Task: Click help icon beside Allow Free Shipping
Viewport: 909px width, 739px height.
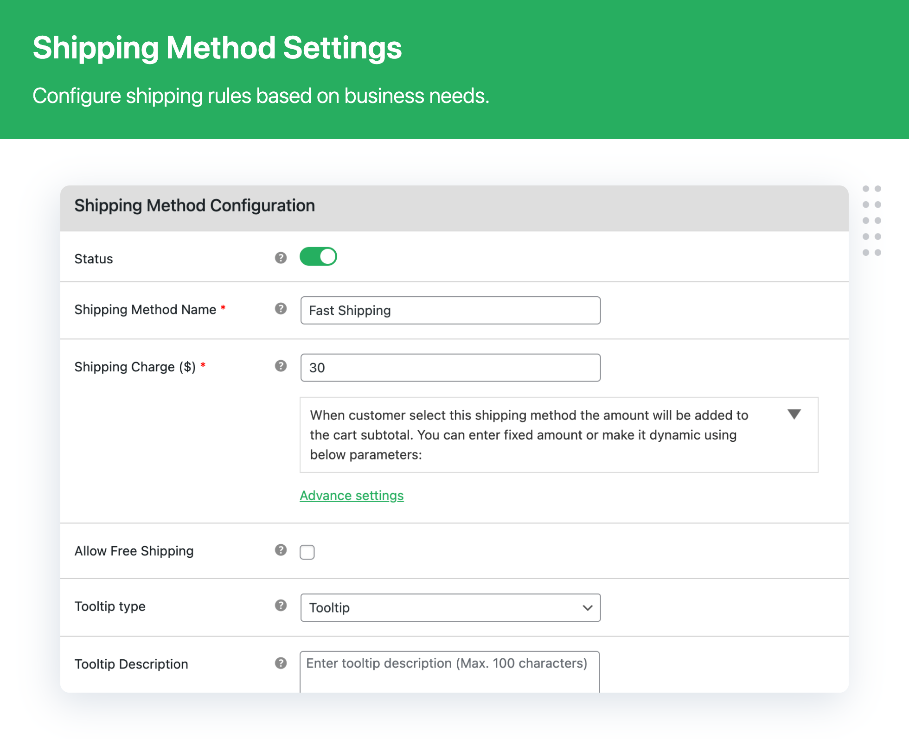Action: pos(281,550)
